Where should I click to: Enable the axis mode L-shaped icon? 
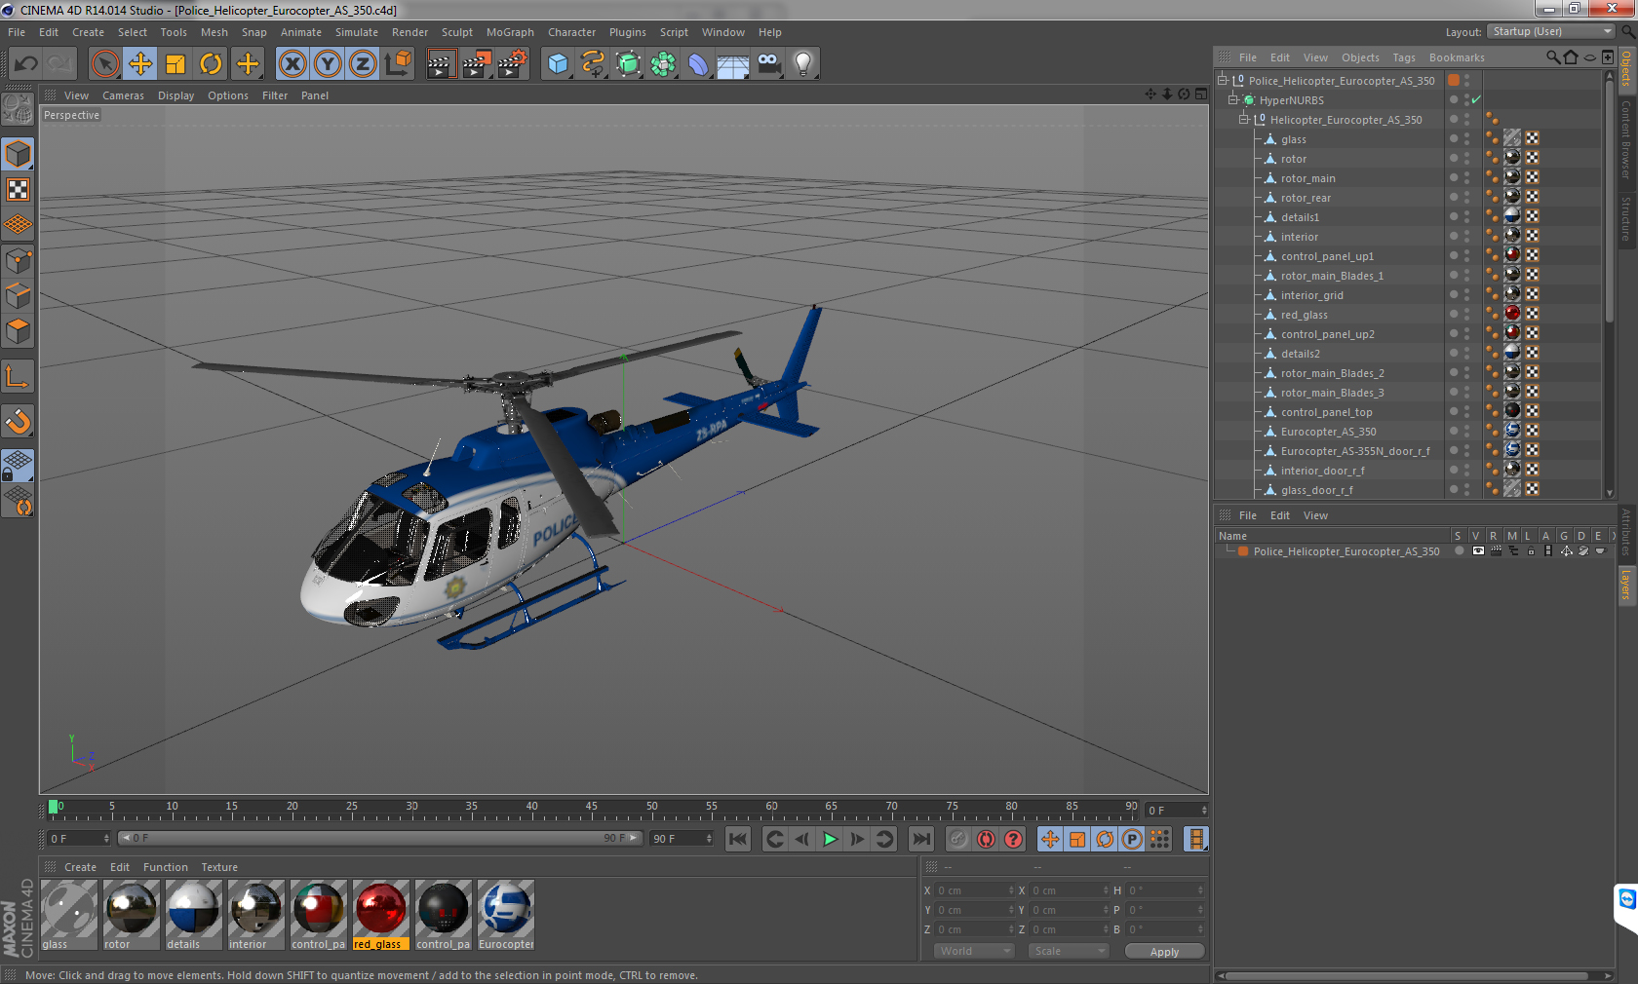pyautogui.click(x=19, y=376)
